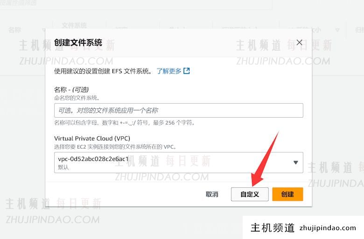Image resolution: width=364 pixels, height=239 pixels.
Task: Select the vpc-0d52abc028c2e6ac1 default value
Action: 93,159
